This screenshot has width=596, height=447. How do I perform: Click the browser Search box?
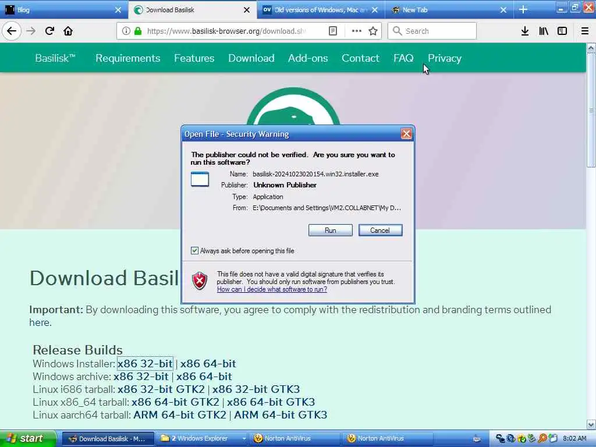pos(432,31)
